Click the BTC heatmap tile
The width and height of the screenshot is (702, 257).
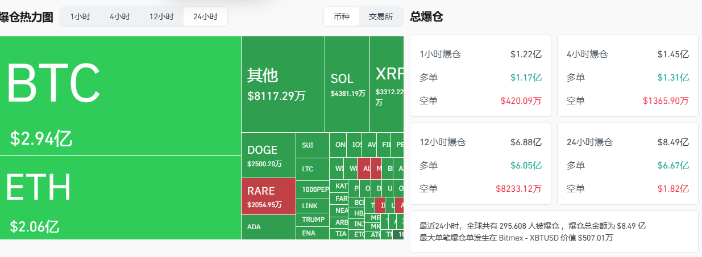pos(120,95)
